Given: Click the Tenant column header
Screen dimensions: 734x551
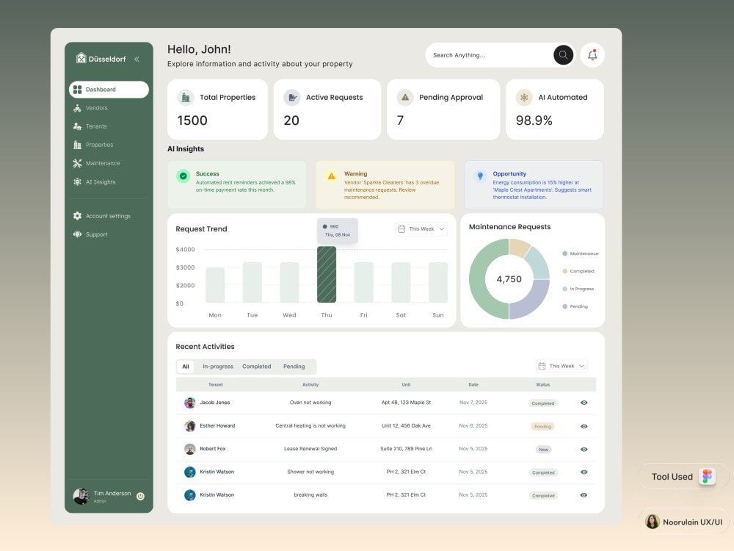Looking at the screenshot, I should 215,385.
